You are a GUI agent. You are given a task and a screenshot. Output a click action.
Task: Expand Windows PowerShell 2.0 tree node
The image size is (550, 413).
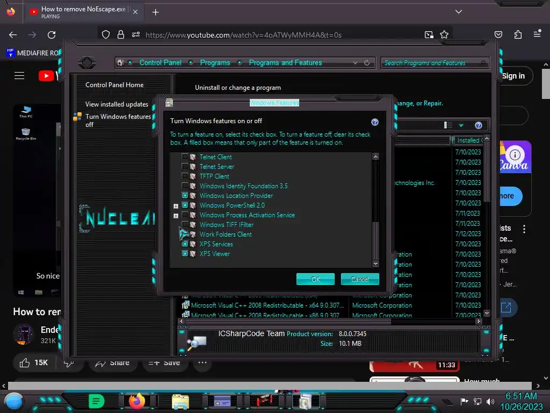pos(176,206)
